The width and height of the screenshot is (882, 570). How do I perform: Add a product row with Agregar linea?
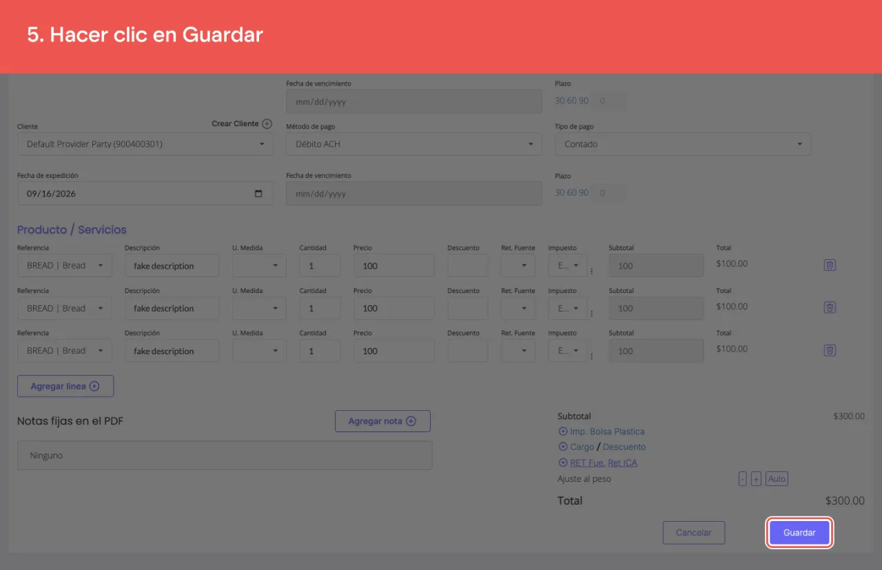65,387
